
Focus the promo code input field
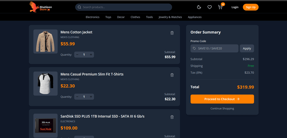coord(214,49)
